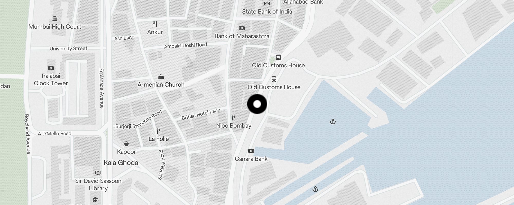
Task: Select the Armenian Church place-of-worship icon
Action: [x=161, y=77]
